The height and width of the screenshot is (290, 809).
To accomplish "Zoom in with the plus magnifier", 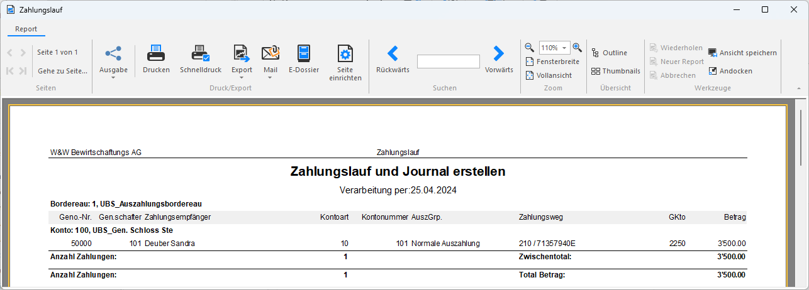I will (577, 48).
